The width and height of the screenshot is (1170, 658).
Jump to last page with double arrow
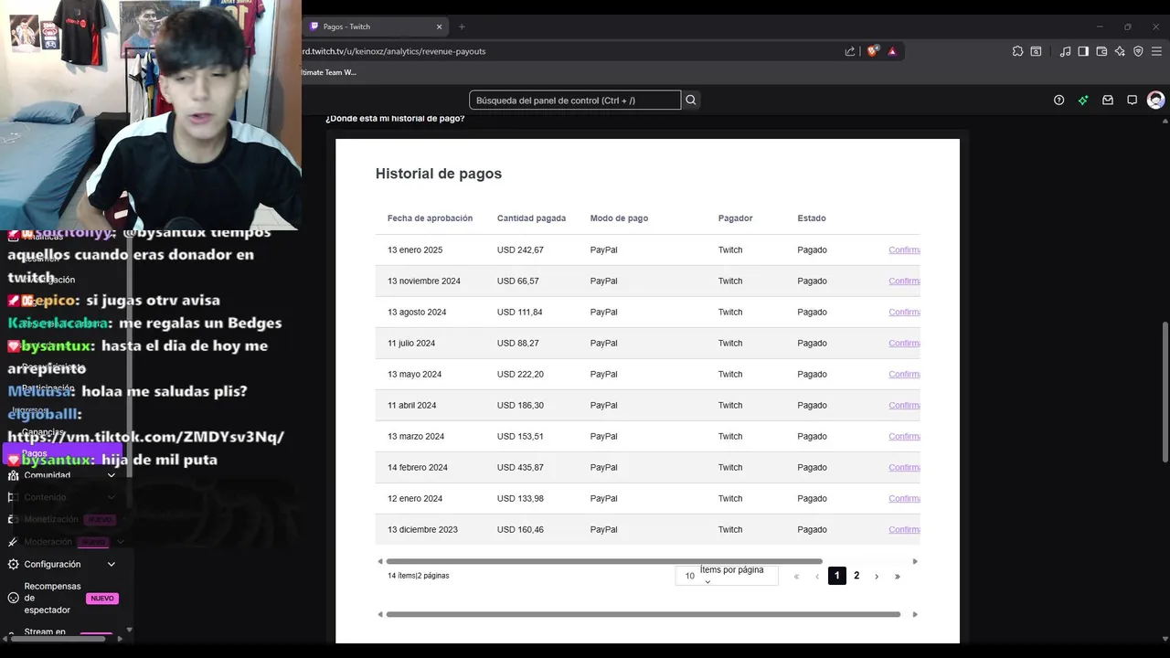tap(898, 576)
